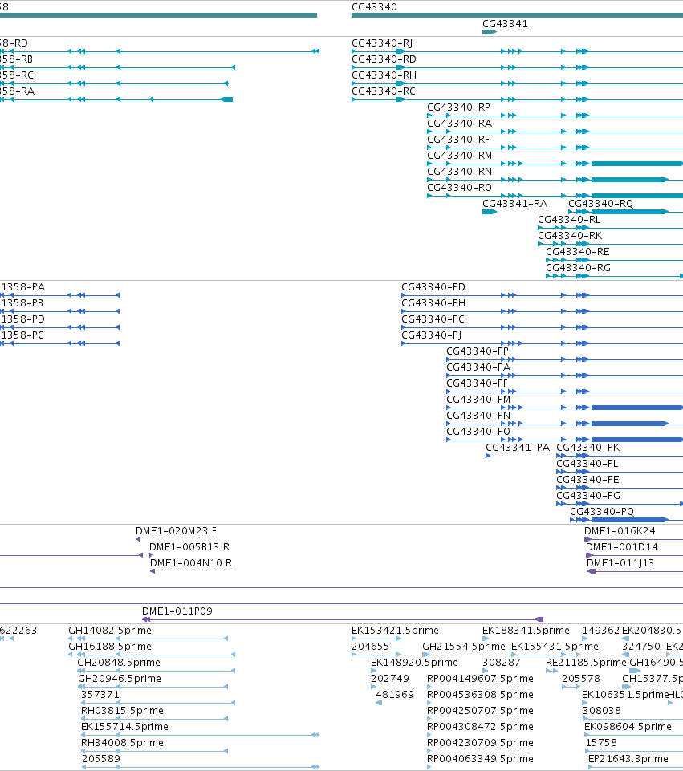
Task: Click the CG43340 gene label
Action: pyautogui.click(x=374, y=7)
